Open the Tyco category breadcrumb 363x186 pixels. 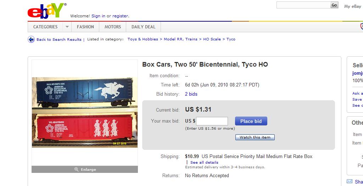tap(231, 39)
